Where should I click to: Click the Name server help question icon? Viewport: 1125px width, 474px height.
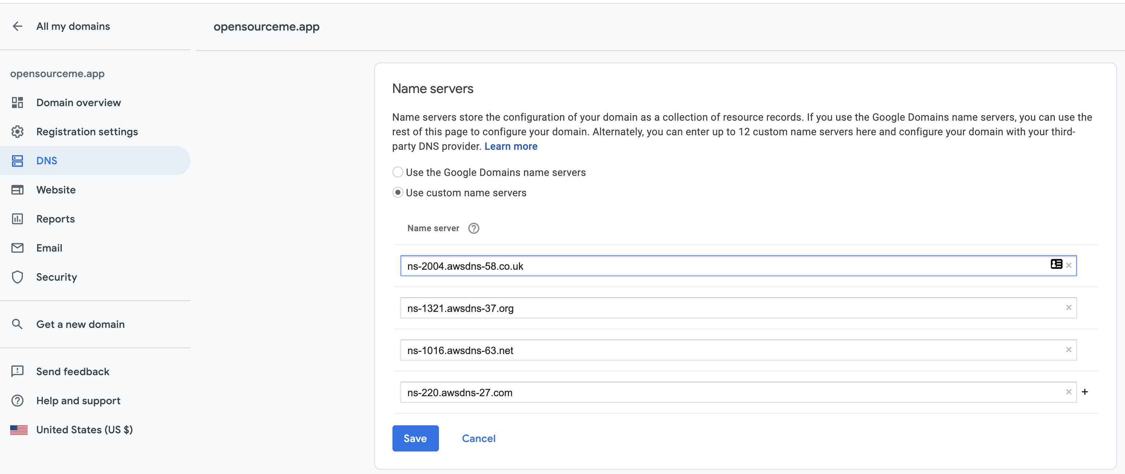(473, 228)
